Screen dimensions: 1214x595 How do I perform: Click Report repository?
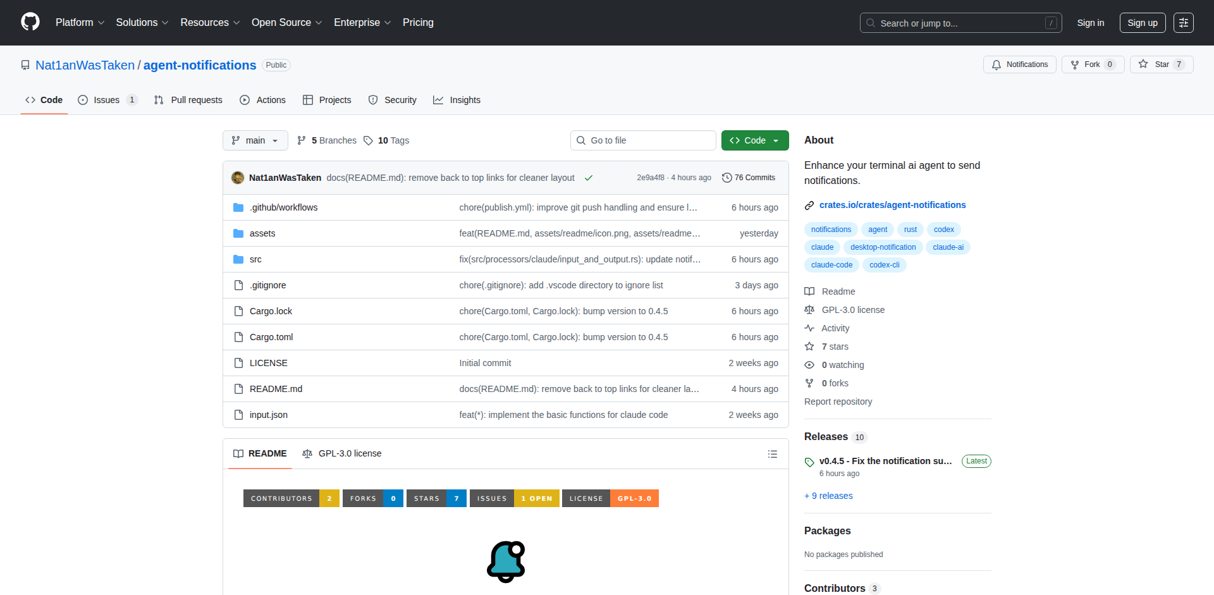pyautogui.click(x=838, y=402)
